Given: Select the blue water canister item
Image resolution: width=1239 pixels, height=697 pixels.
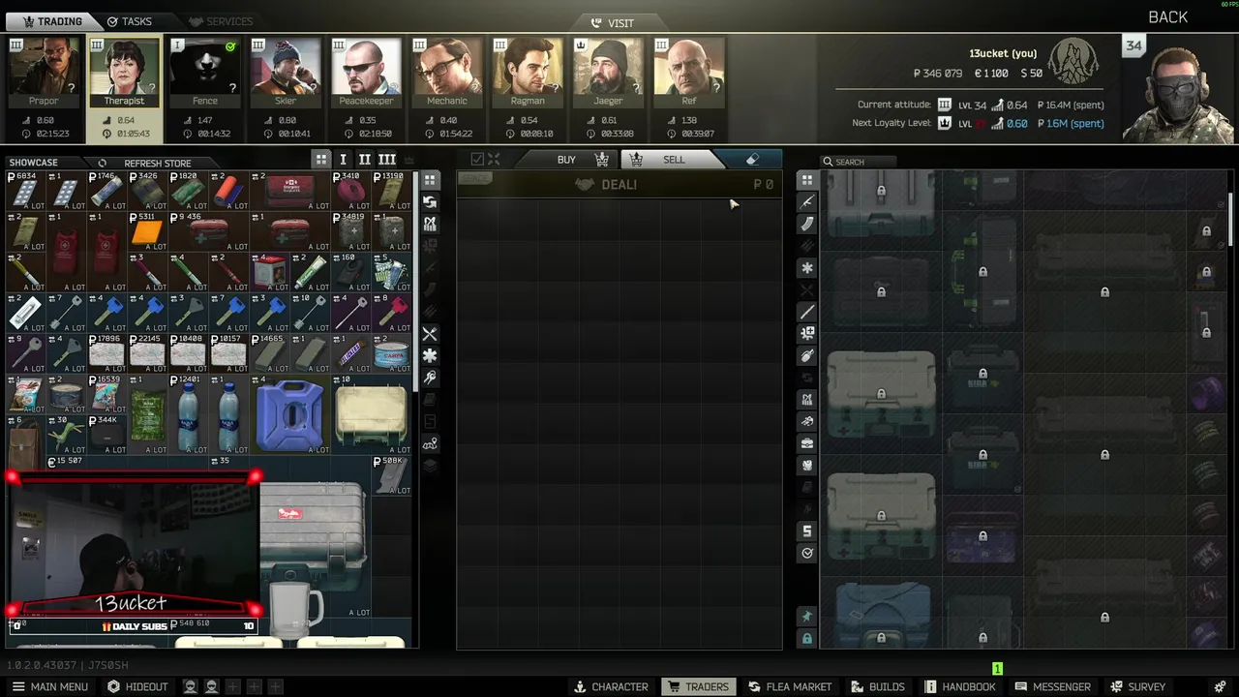Looking at the screenshot, I should click(x=289, y=414).
